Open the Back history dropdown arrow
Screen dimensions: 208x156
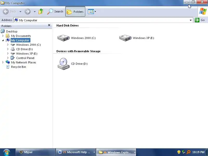(20, 12)
